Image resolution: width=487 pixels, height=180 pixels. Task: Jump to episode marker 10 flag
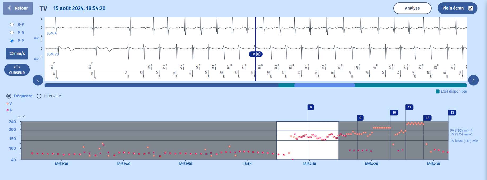point(394,113)
